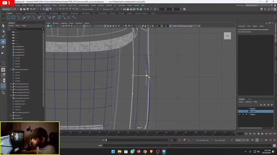Viewport: 277px width, 155px height.
Task: Switch to the Poly Modeling shelf tab
Action: tap(30, 13)
